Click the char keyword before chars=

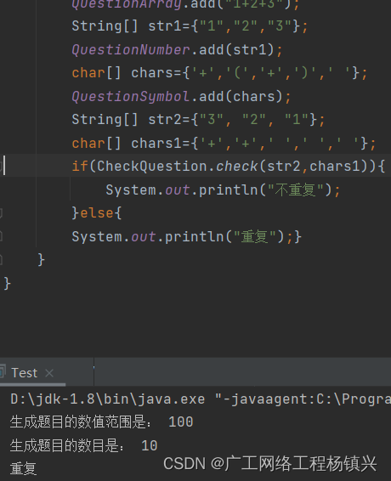pyautogui.click(x=88, y=73)
